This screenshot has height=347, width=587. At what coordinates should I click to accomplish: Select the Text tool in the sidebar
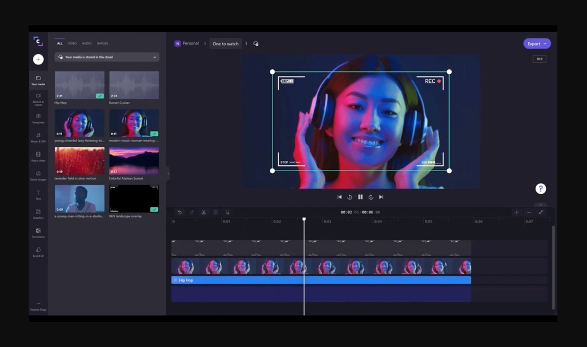[x=38, y=195]
